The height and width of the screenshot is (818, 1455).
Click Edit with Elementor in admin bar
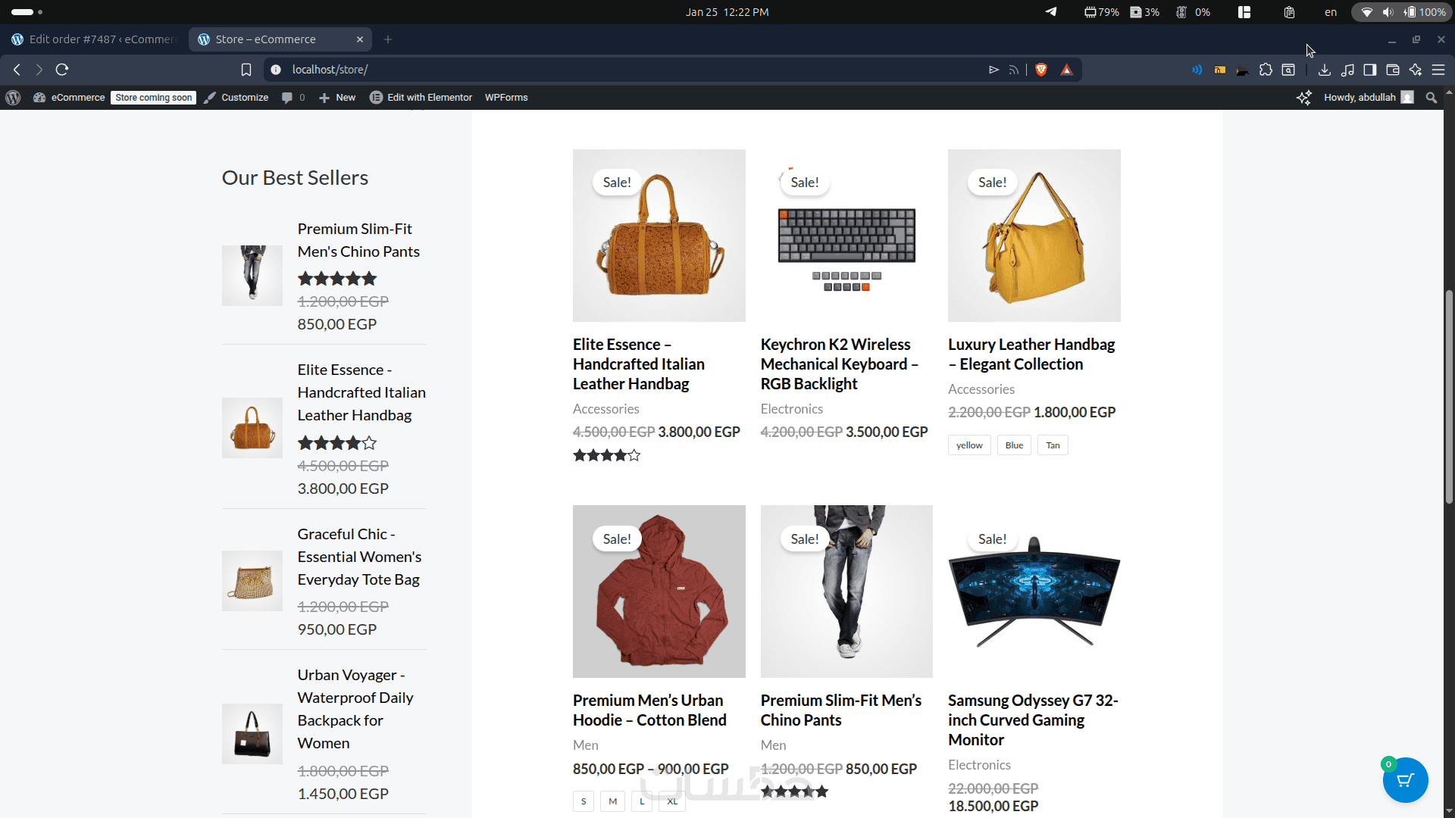pos(421,98)
